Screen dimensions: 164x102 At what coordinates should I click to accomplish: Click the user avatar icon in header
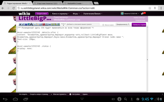pyautogui.click(x=122, y=14)
